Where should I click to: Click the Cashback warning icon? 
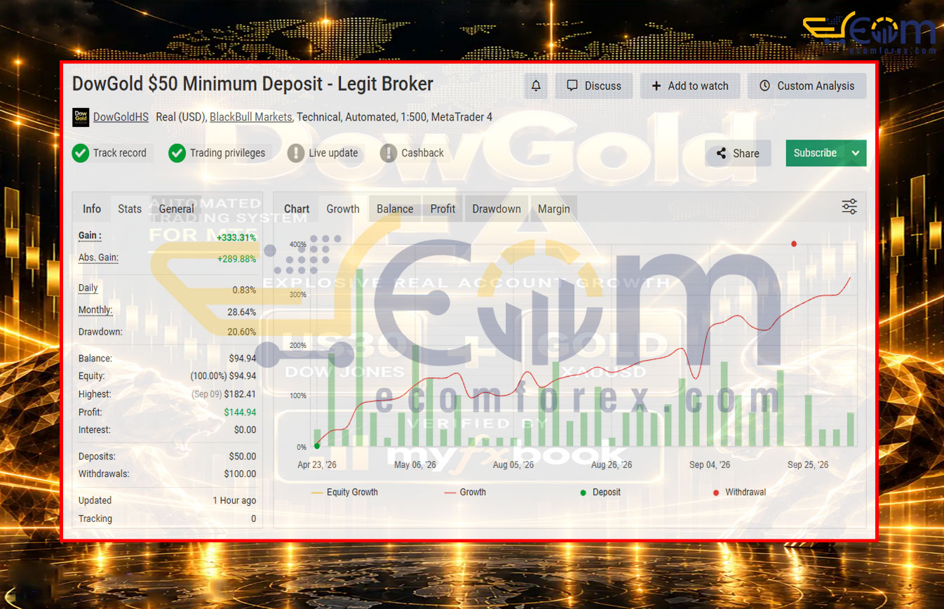[389, 153]
